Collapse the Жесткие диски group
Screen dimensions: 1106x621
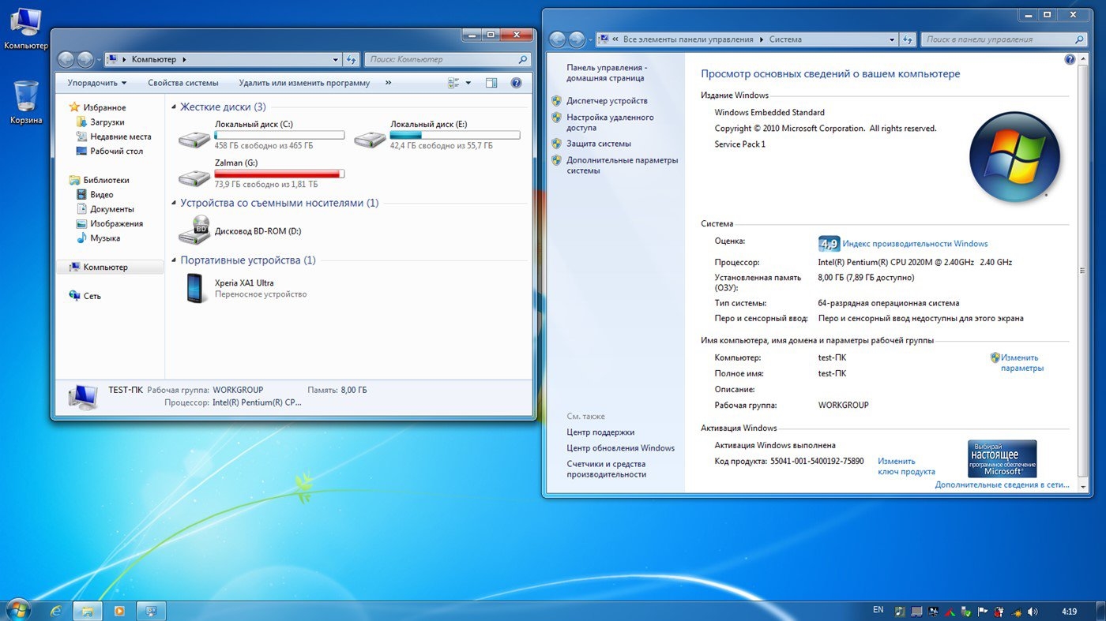click(x=174, y=107)
